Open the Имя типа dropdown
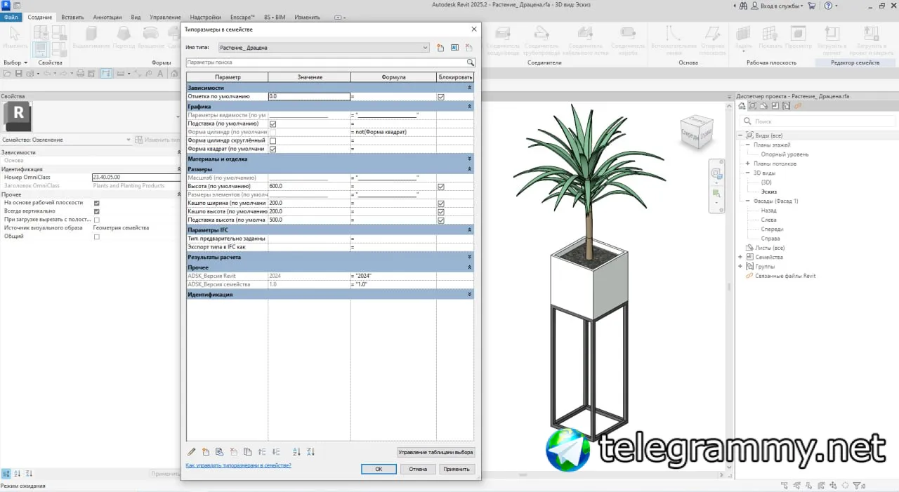This screenshot has height=492, width=899. tap(323, 48)
